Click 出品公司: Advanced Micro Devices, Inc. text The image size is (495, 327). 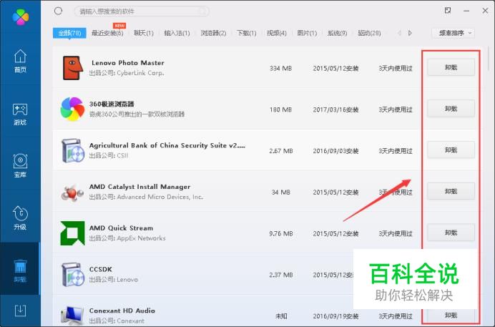146,197
